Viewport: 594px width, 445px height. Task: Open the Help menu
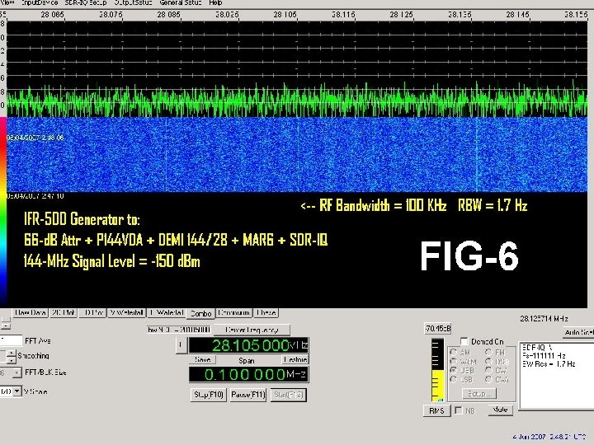(x=215, y=2)
